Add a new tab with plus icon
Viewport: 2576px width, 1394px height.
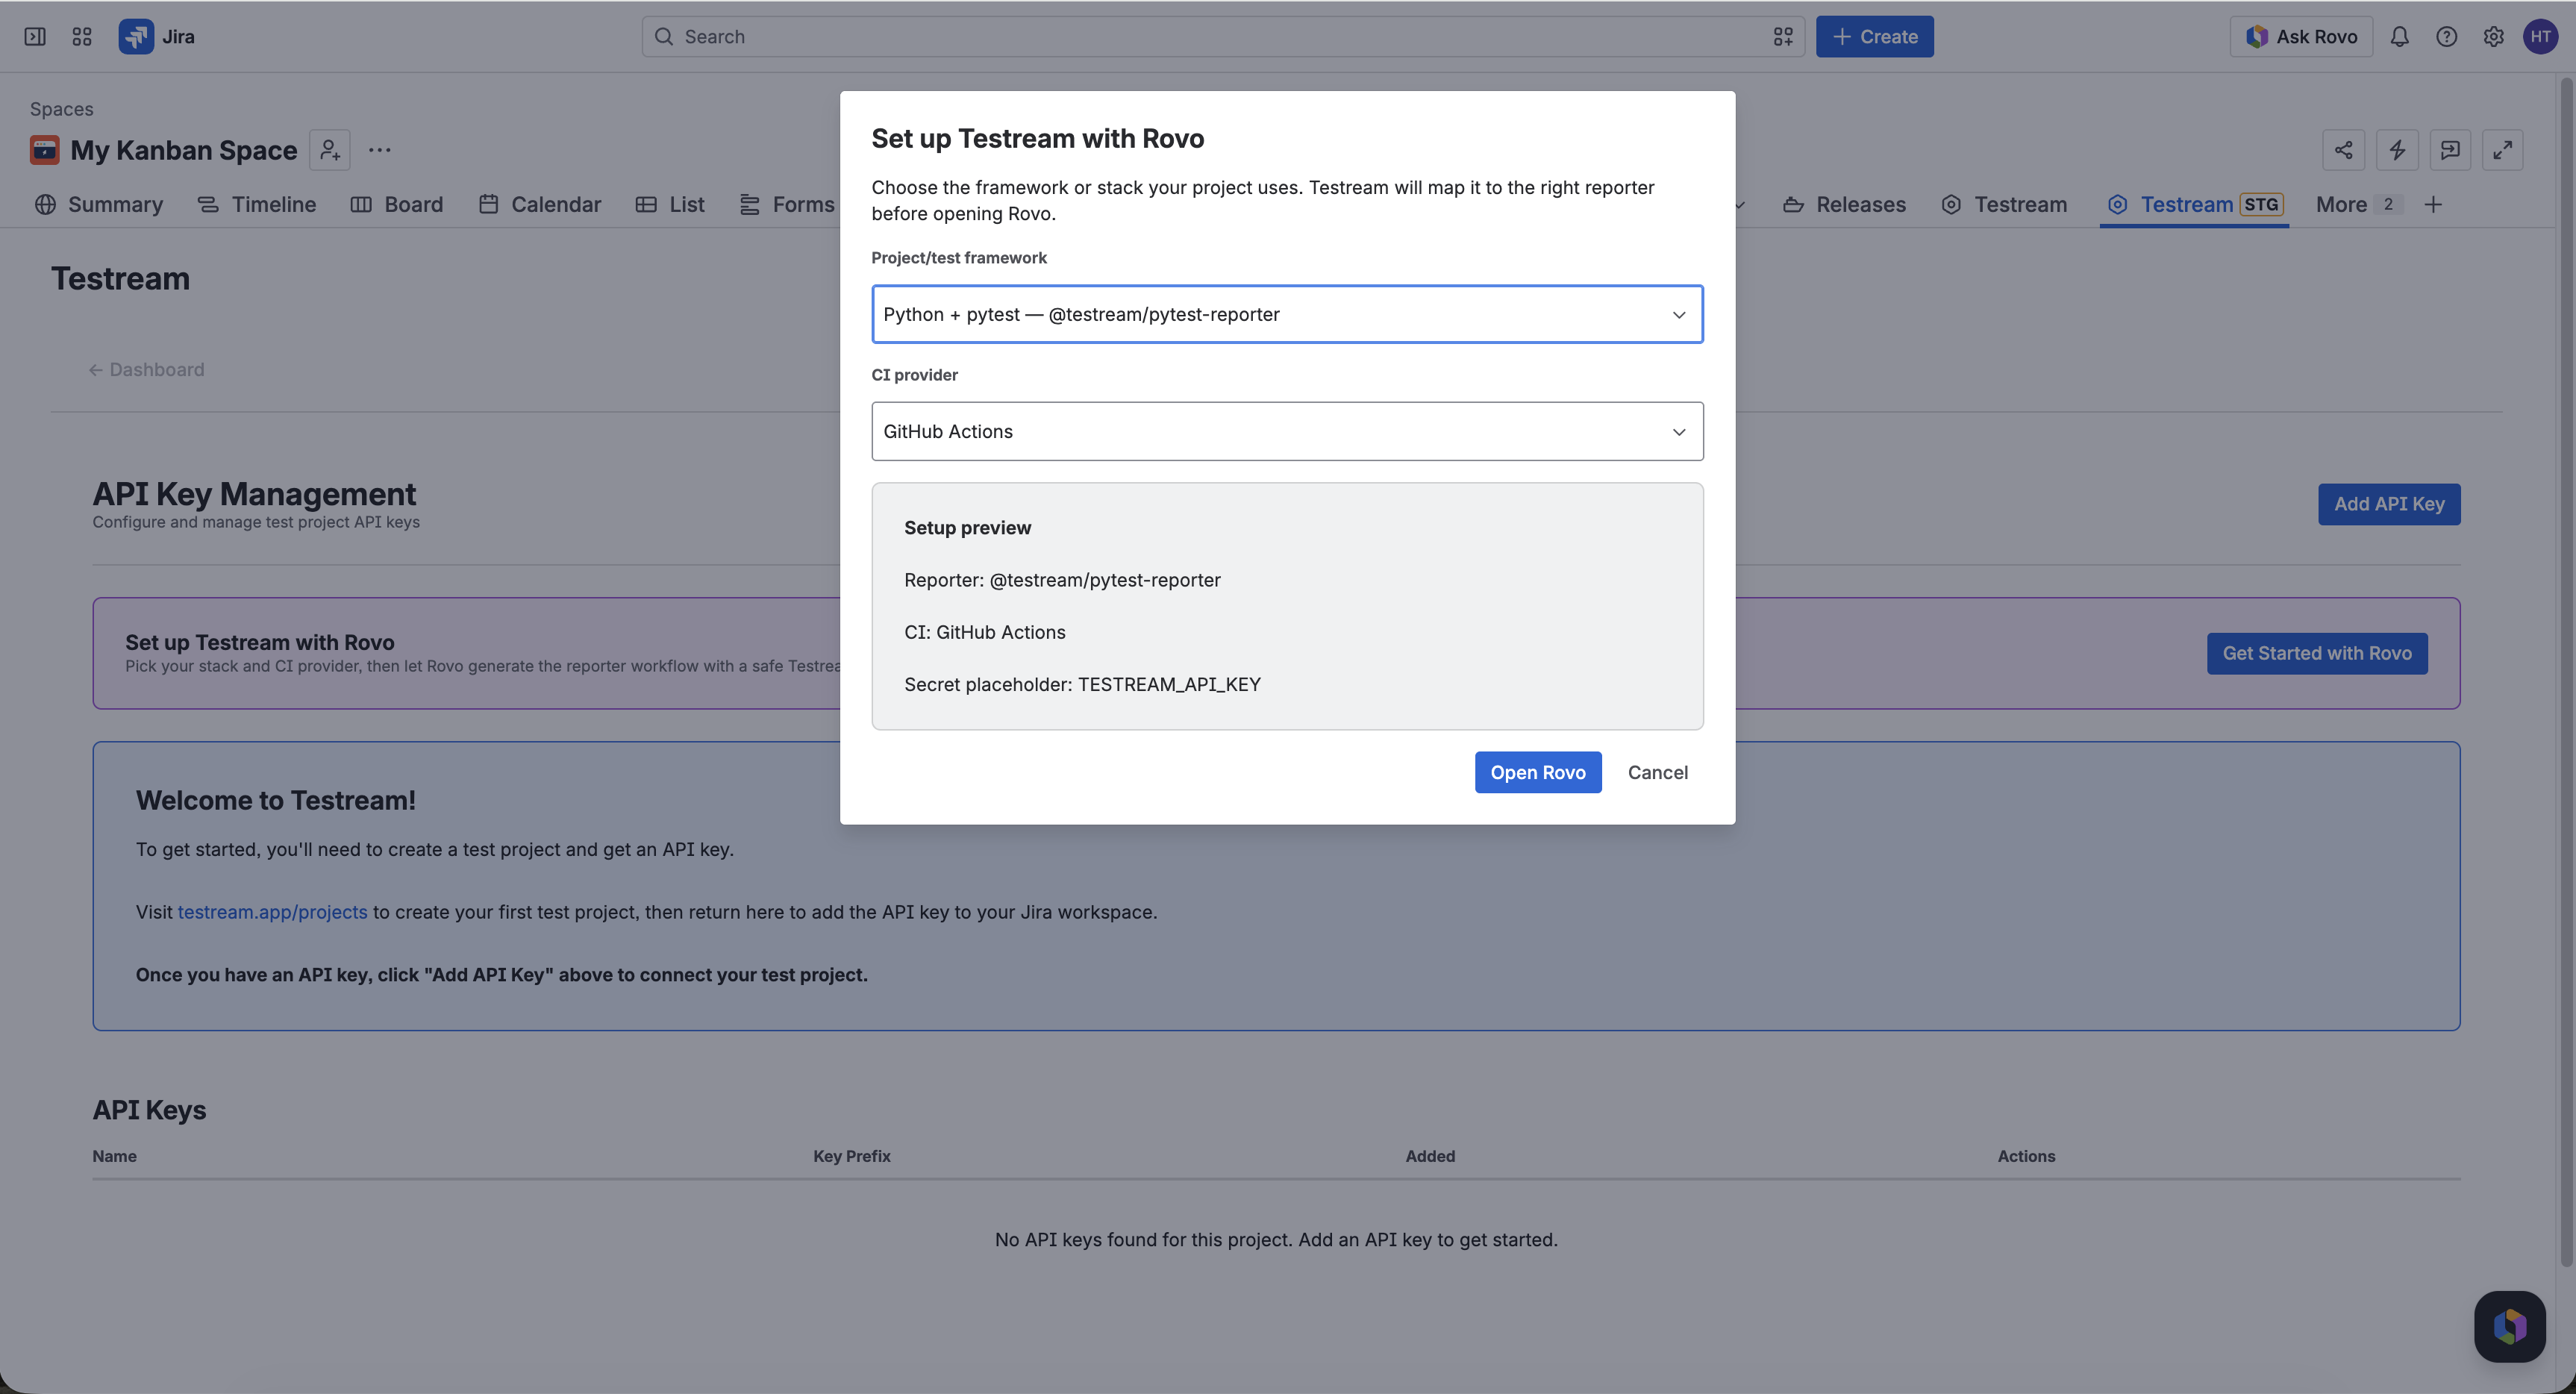[2433, 205]
